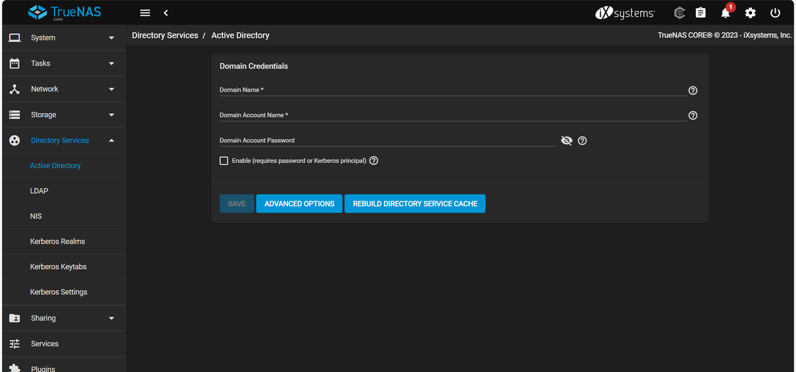Image resolution: width=796 pixels, height=372 pixels.
Task: Toggle password visibility eye icon
Action: point(566,140)
